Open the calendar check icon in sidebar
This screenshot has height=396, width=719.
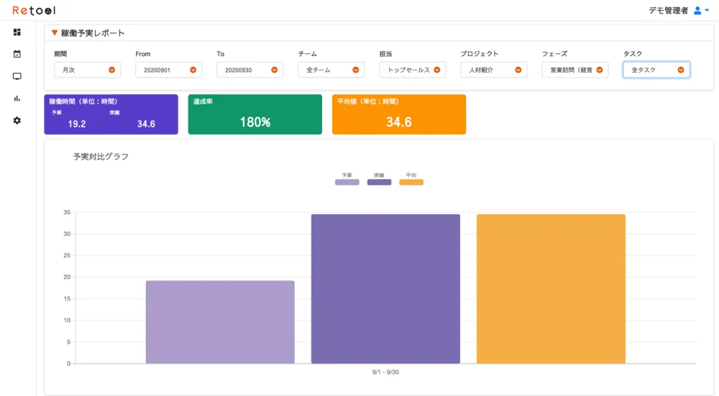tap(17, 54)
